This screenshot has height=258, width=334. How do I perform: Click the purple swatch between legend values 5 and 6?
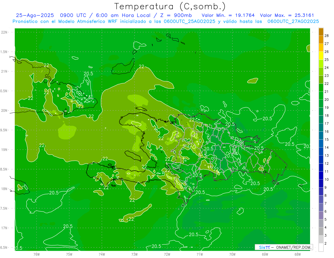pos(321,215)
